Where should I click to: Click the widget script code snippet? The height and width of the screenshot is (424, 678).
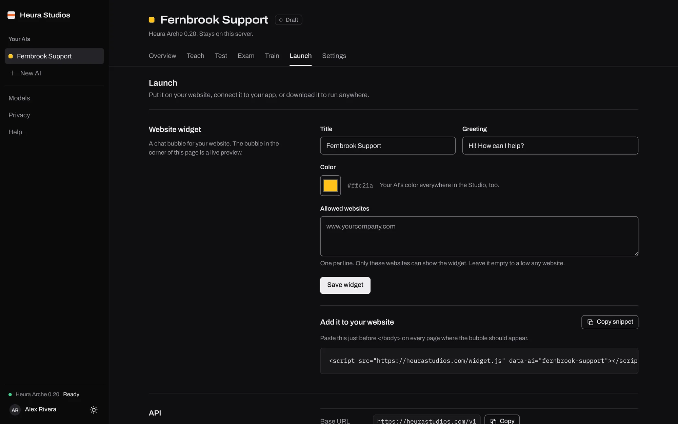tap(479, 361)
